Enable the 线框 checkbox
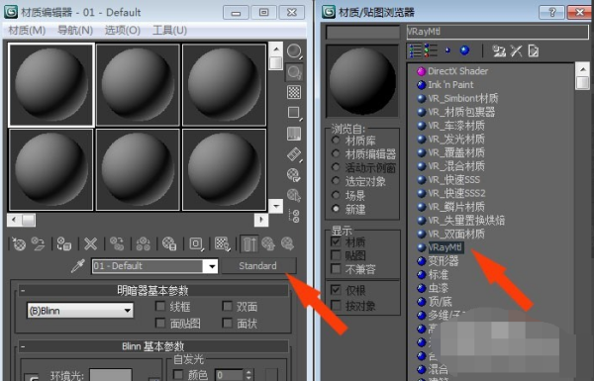Viewport: 594px width, 381px height. pos(160,306)
